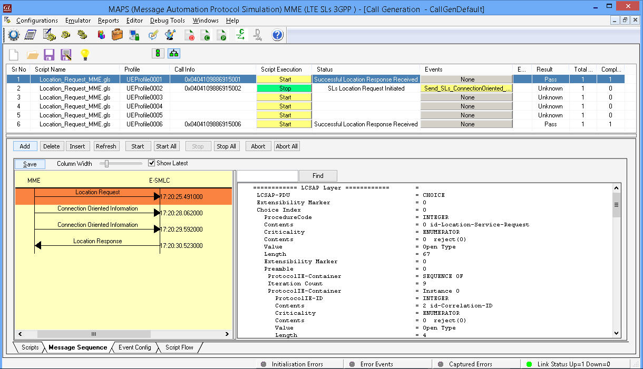
Task: Select the hierarchical tree layout toggle
Action: (174, 53)
